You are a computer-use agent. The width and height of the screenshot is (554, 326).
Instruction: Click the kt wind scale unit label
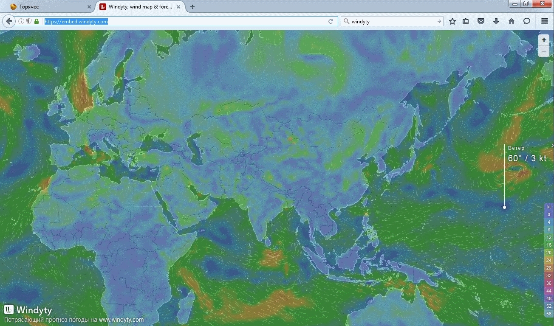coord(549,207)
